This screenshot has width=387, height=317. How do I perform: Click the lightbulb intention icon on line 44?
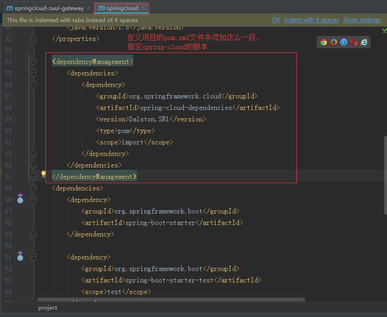point(44,174)
